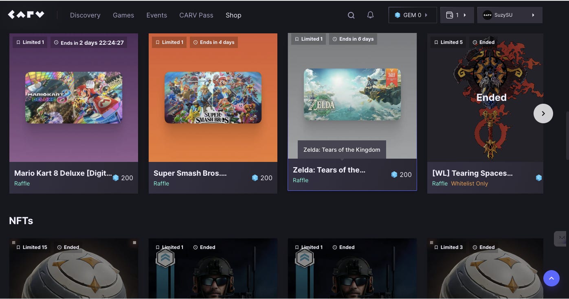
Task: Click Raffle label under Mario Kart
Action: [x=22, y=183]
